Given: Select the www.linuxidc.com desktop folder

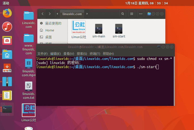Looking at the screenshot, I should pos(29,44).
